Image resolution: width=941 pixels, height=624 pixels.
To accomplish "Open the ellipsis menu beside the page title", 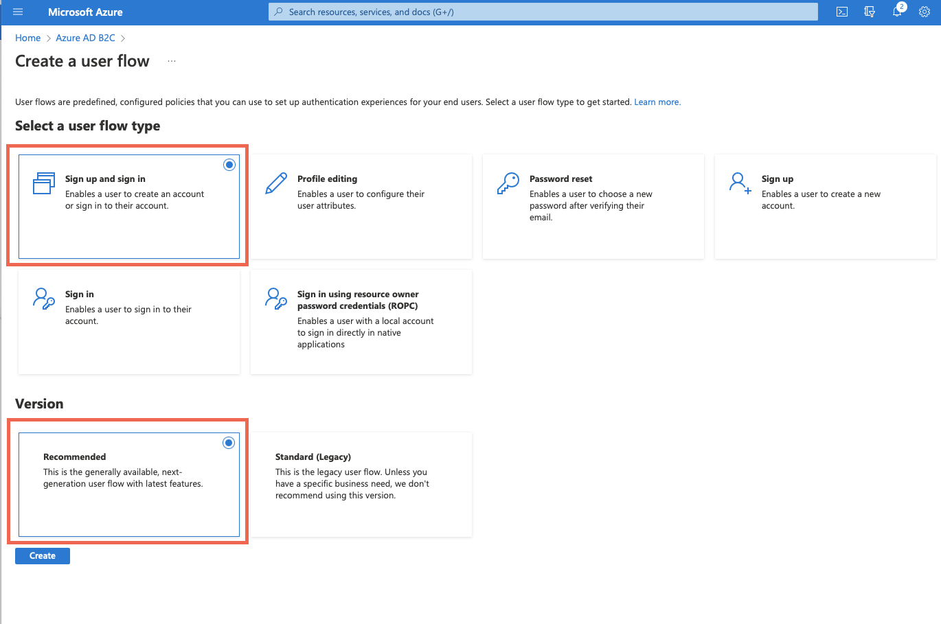I will tap(172, 62).
